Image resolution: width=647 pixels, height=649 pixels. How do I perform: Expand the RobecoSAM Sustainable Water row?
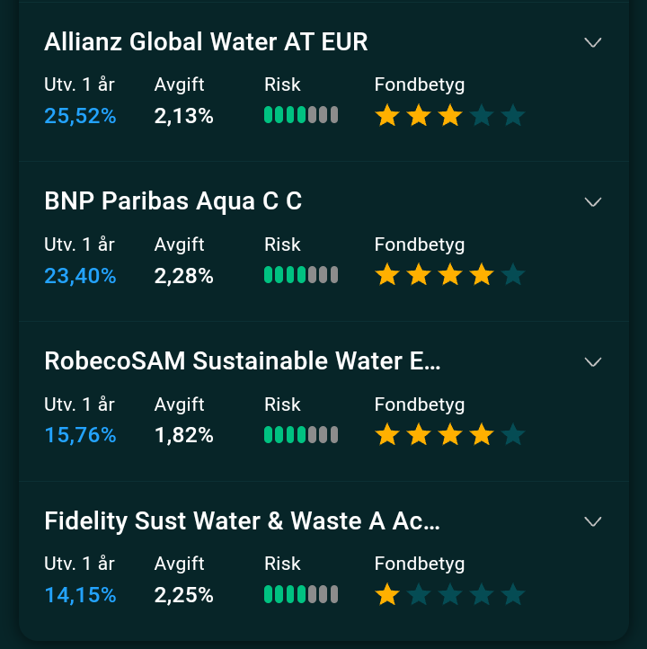[592, 361]
